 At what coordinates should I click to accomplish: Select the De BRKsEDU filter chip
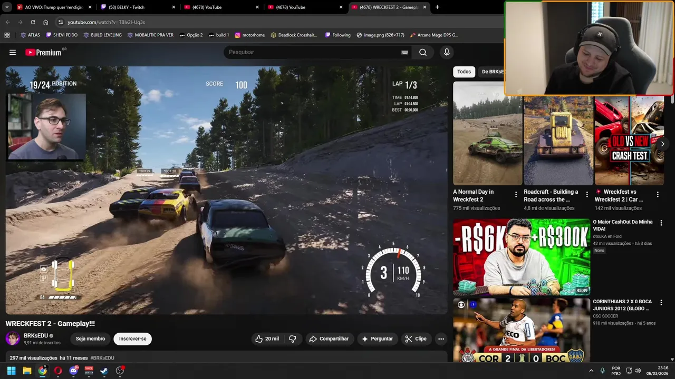coord(493,72)
